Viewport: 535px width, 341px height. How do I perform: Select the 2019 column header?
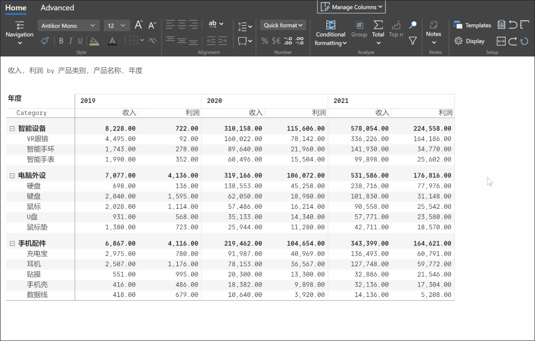coord(138,101)
